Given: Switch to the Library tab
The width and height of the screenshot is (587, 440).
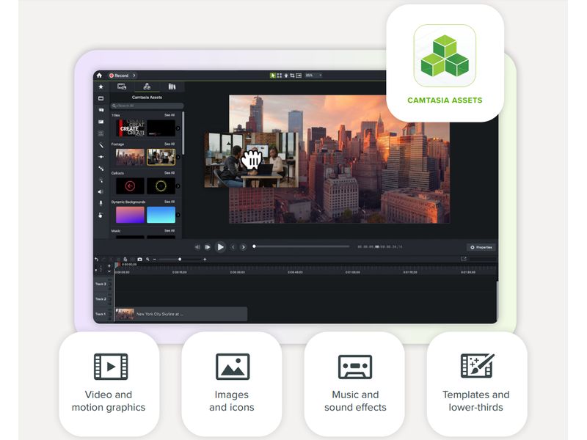Looking at the screenshot, I should [172, 87].
